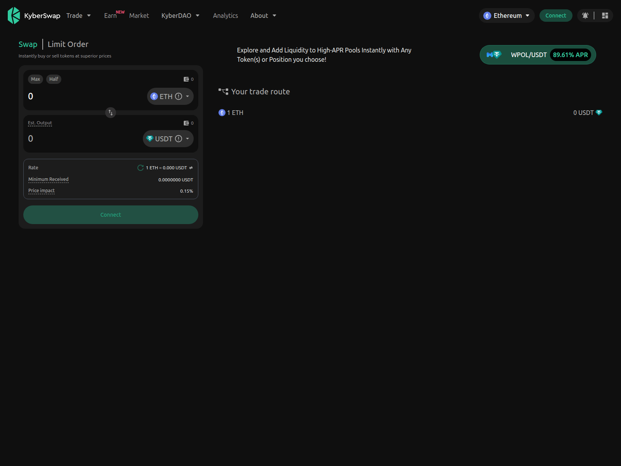Click the 0.0000000 USDT minimum received value
621x466 pixels.
[175, 180]
